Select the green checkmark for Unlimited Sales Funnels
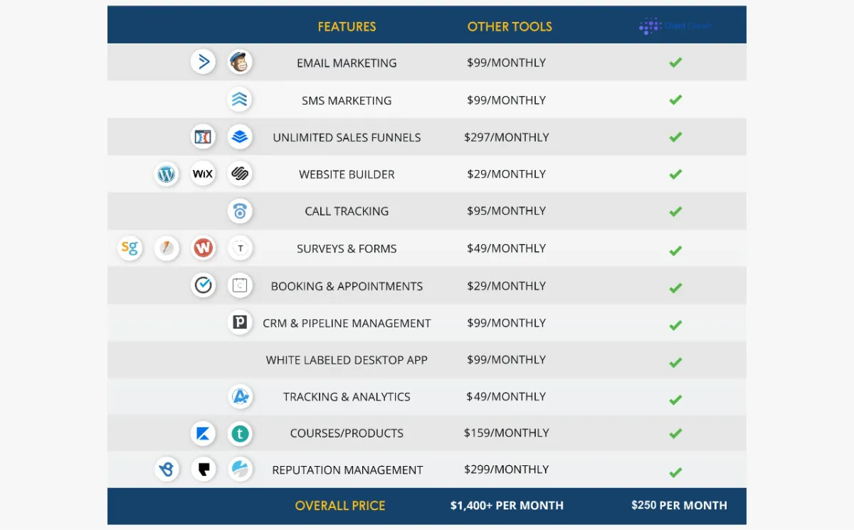The width and height of the screenshot is (854, 530). click(675, 137)
